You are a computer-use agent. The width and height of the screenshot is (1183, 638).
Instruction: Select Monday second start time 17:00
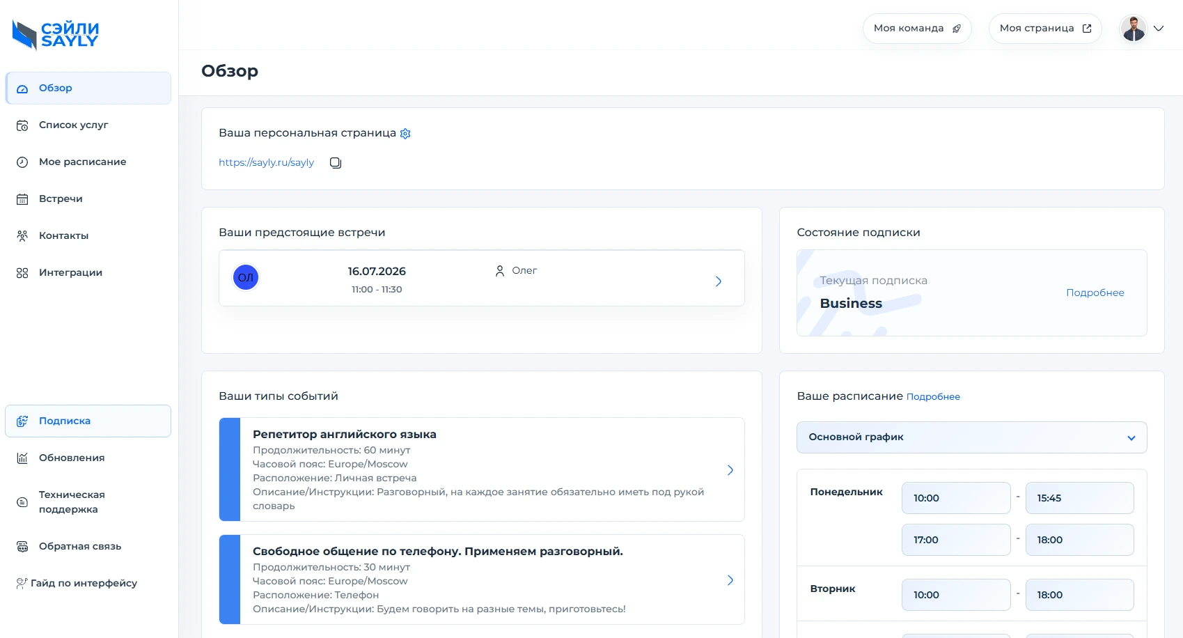pyautogui.click(x=956, y=540)
